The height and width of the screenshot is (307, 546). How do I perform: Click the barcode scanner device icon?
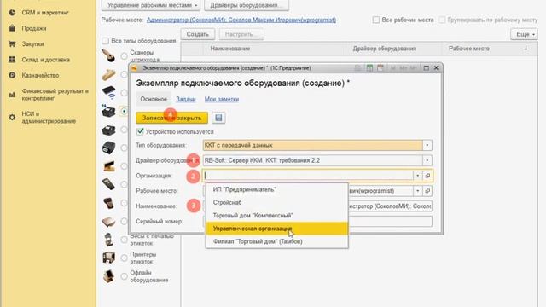108,56
